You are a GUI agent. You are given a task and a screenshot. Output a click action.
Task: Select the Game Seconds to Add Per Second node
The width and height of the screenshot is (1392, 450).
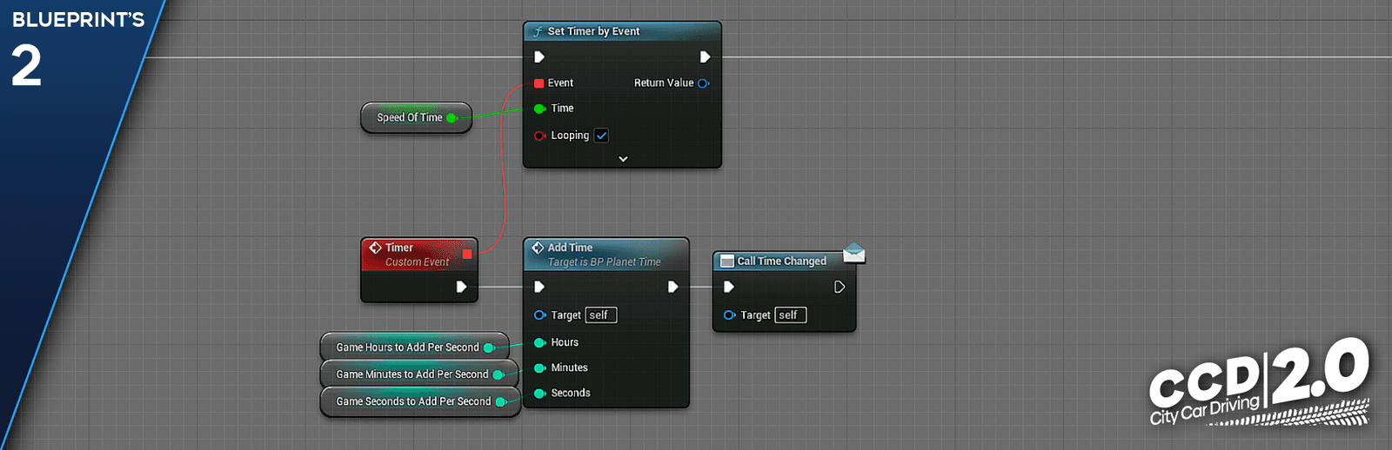[x=421, y=401]
